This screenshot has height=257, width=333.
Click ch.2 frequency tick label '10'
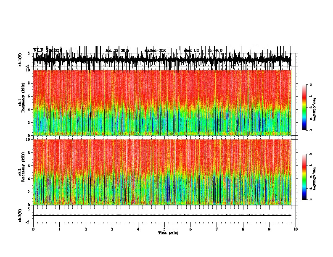(x=29, y=140)
